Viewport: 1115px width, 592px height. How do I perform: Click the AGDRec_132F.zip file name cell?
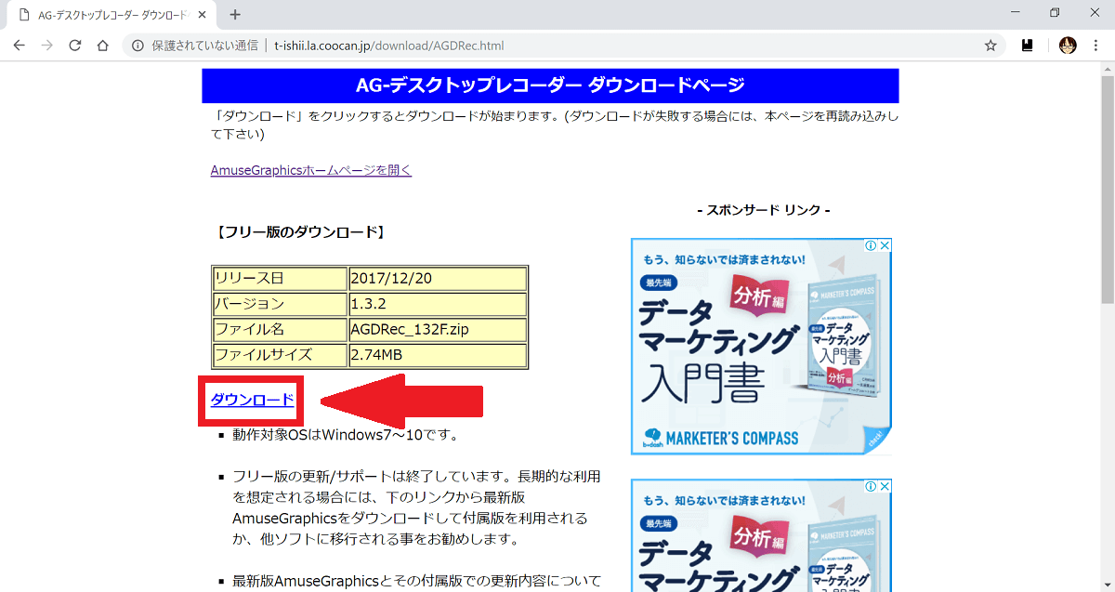pyautogui.click(x=438, y=329)
